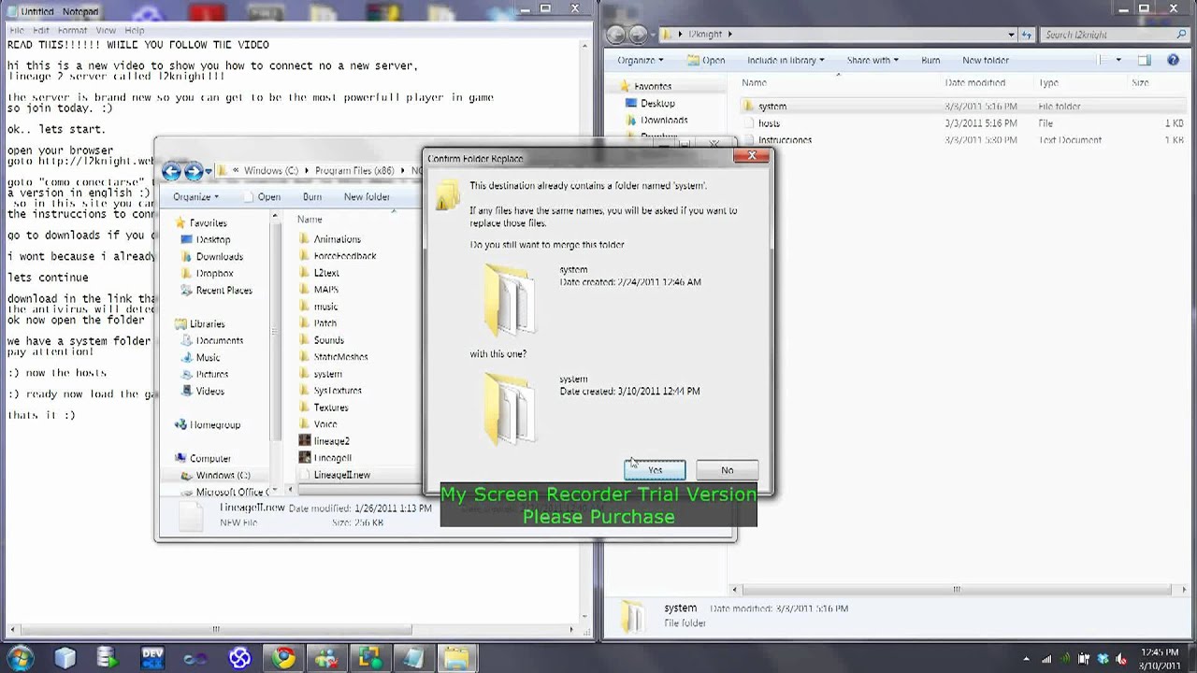Open Dev-C++ from taskbar
The width and height of the screenshot is (1197, 673).
coord(151,658)
